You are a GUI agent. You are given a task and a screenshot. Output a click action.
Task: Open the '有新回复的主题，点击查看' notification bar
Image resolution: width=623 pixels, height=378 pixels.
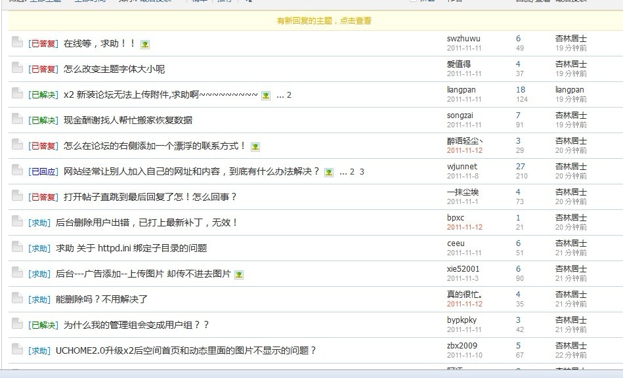[324, 20]
